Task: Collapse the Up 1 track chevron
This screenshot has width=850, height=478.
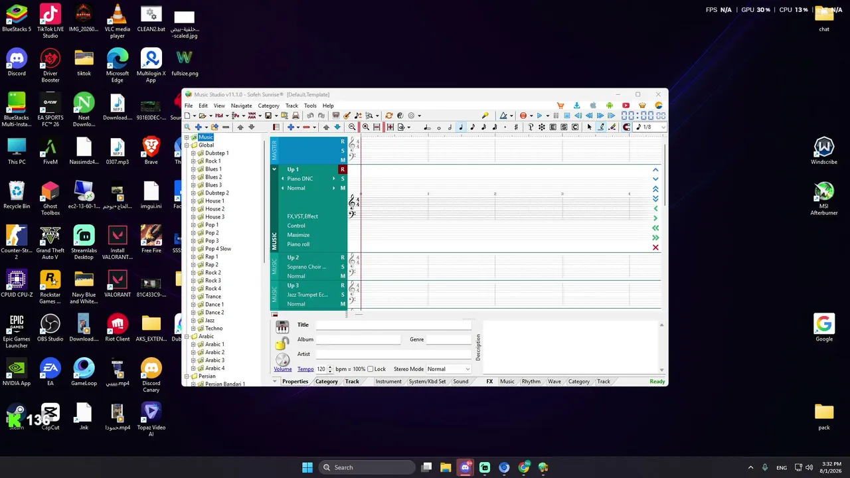Action: click(x=274, y=169)
